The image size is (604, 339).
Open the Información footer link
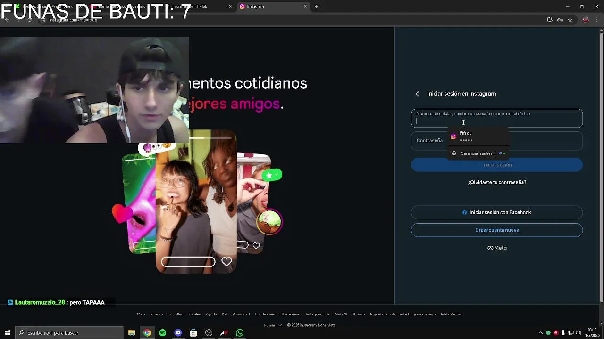(x=160, y=314)
